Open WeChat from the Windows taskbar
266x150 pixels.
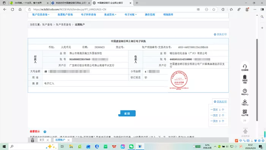[131, 147]
